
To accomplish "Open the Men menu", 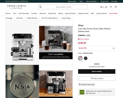I will pyautogui.click(x=15, y=13).
